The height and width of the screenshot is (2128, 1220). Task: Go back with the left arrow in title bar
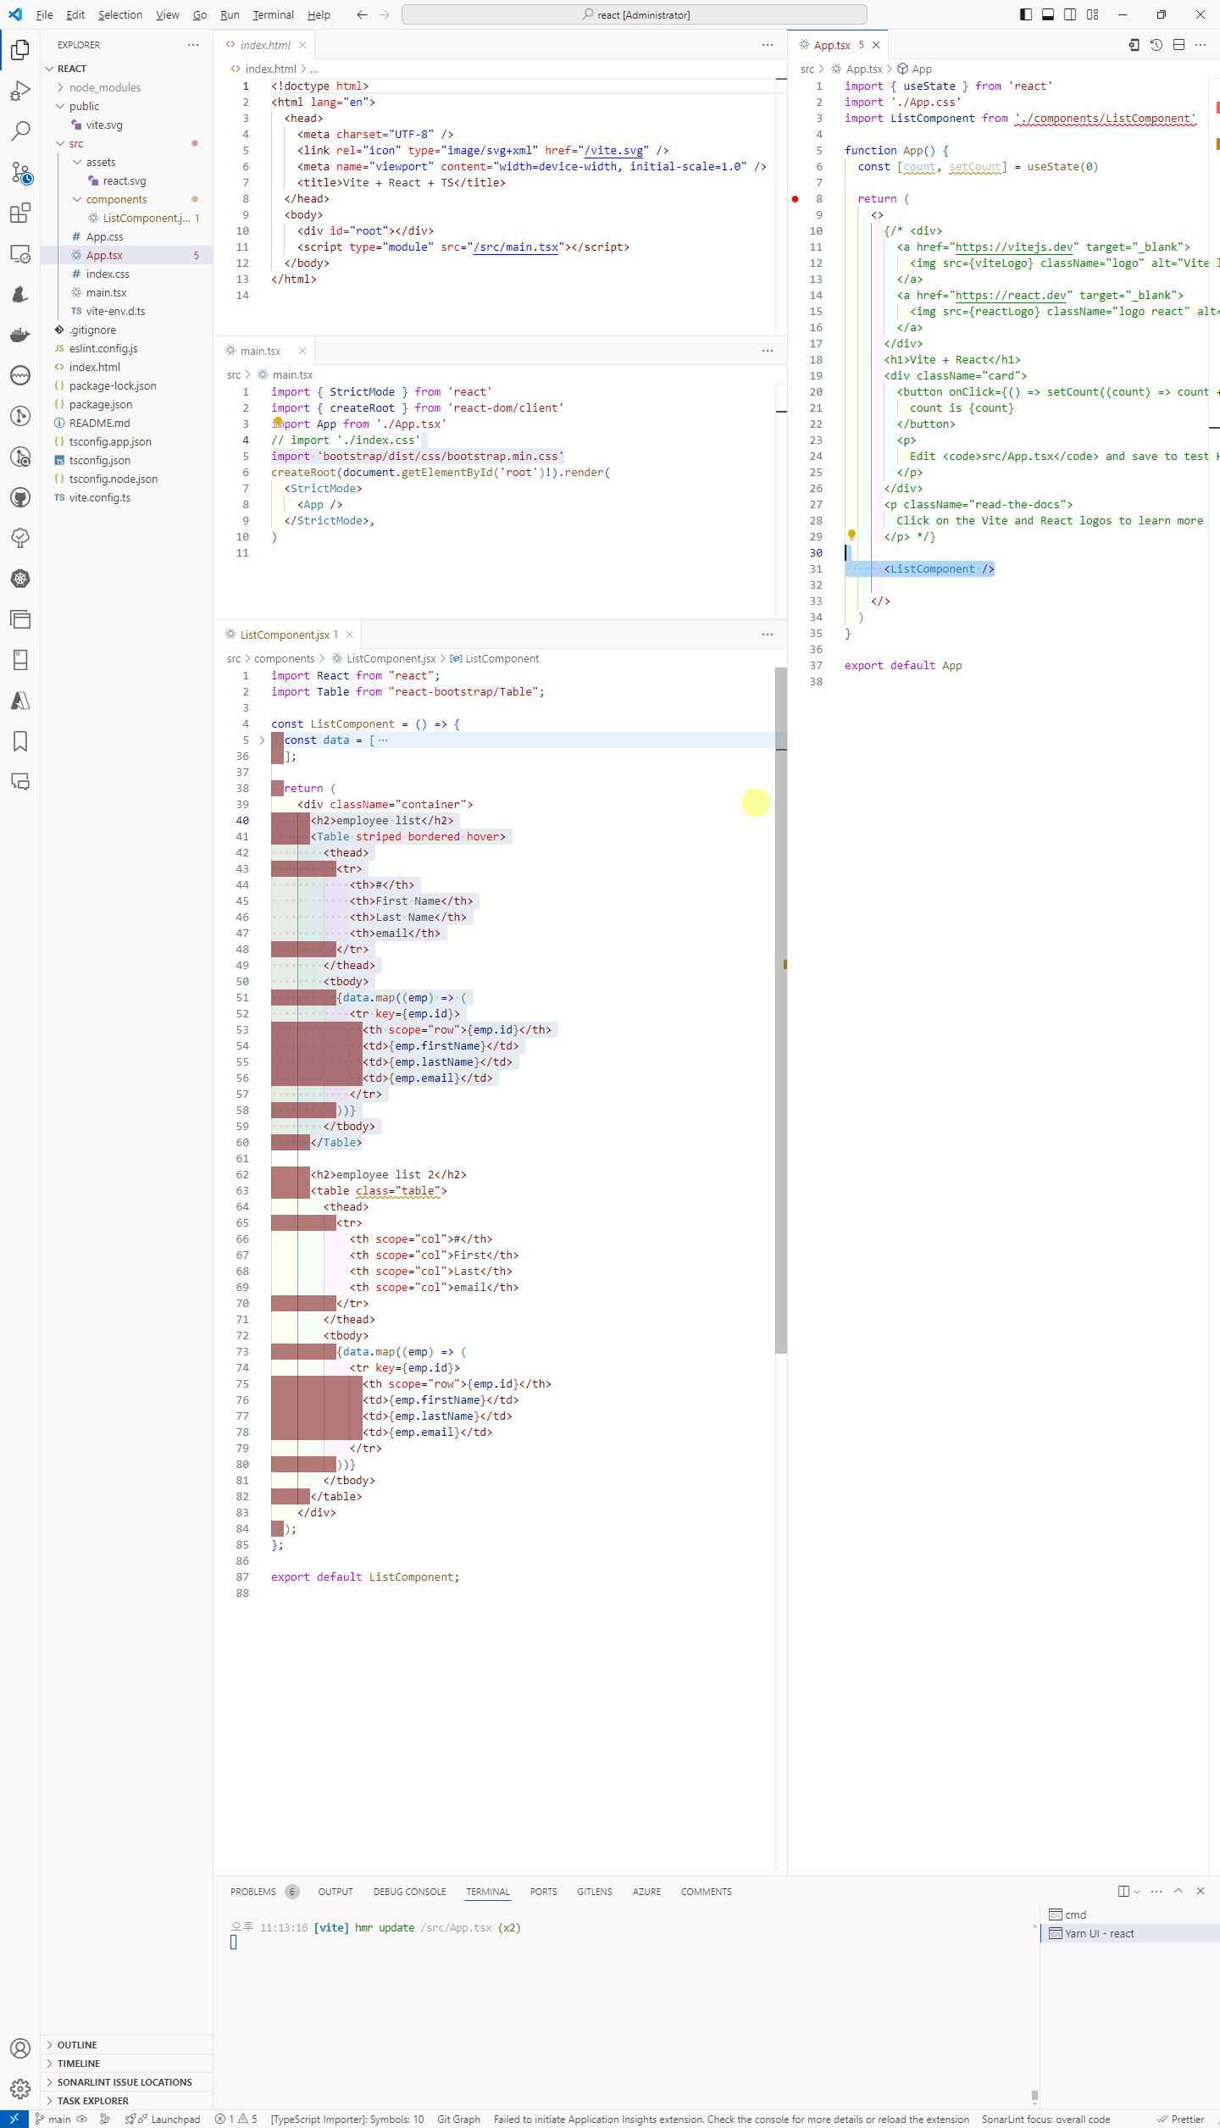pyautogui.click(x=362, y=14)
